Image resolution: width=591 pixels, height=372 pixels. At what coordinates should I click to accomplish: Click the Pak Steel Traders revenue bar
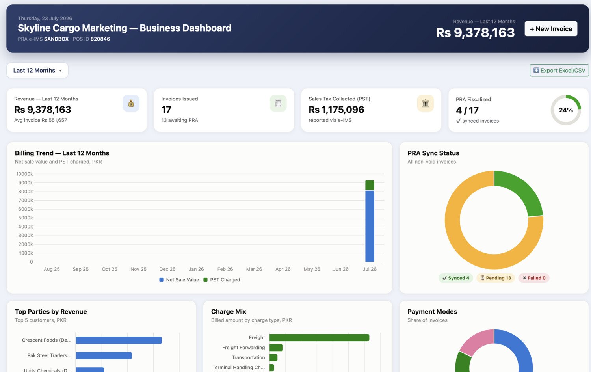click(x=104, y=355)
